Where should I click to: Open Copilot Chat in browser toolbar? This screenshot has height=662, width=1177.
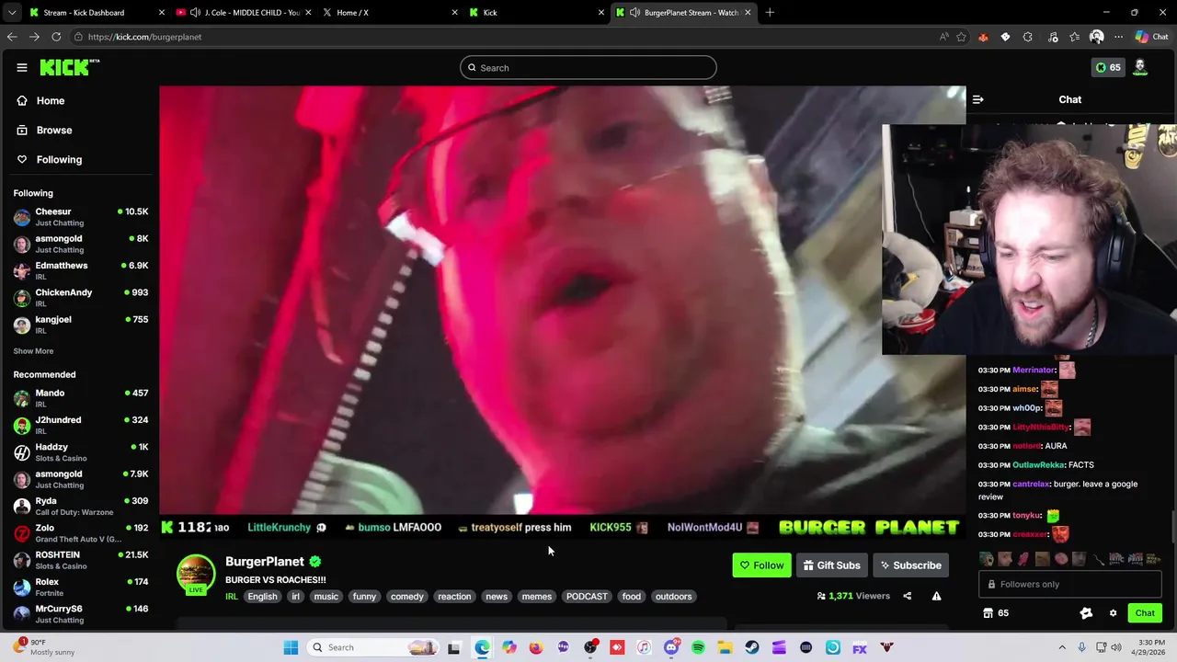[1151, 37]
